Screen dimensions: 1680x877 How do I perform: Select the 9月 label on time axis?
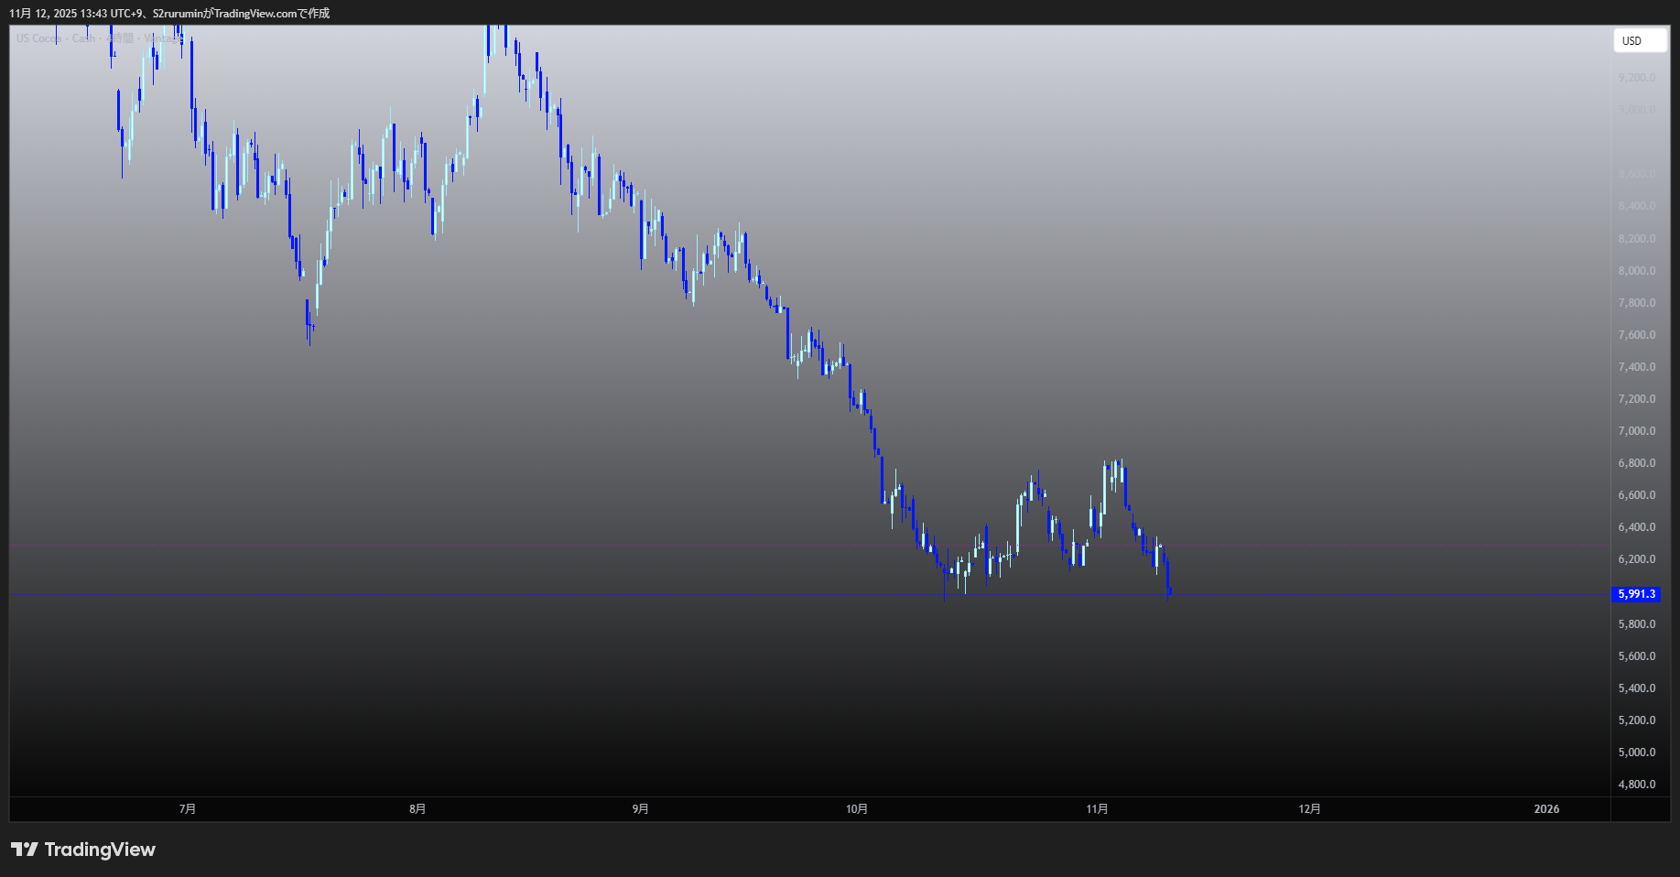641,809
